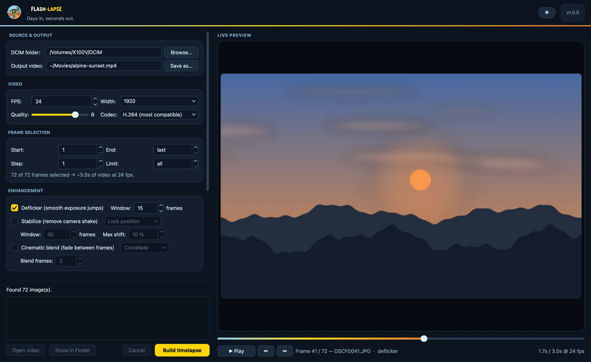Toggle the light theme sun icon
The height and width of the screenshot is (362, 591).
coord(547,13)
